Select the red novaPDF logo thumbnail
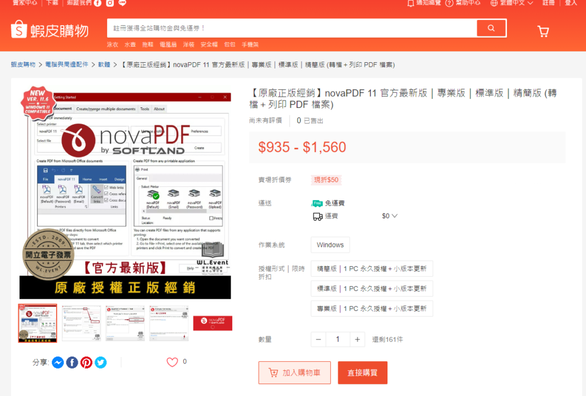 click(213, 323)
